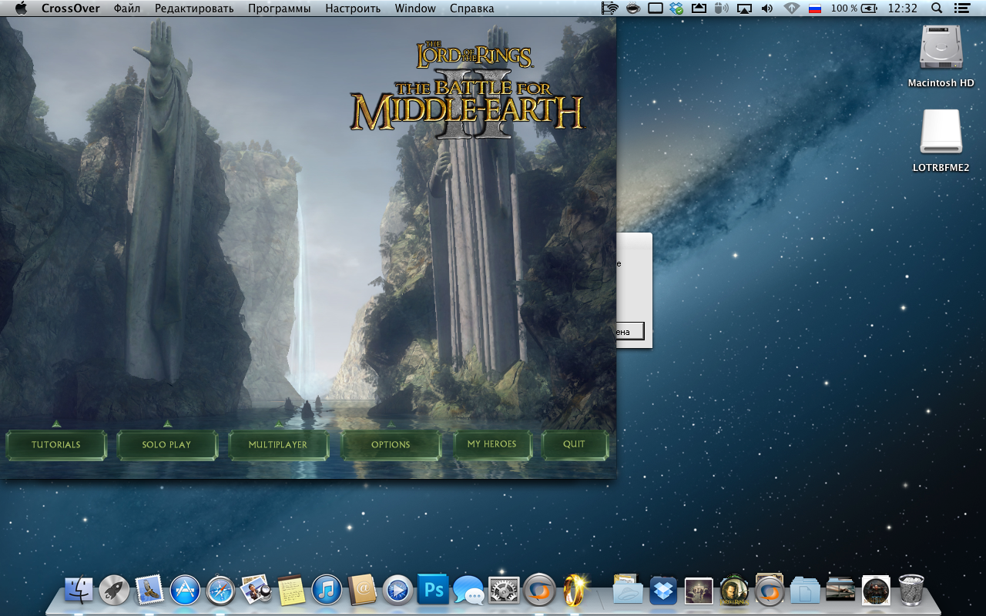This screenshot has height=616, width=986.
Task: Click the battery 100% status indicator
Action: pos(854,8)
